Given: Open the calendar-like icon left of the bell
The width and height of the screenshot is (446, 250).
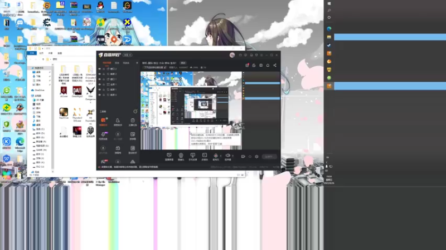Looking at the screenshot, I should coord(261,66).
